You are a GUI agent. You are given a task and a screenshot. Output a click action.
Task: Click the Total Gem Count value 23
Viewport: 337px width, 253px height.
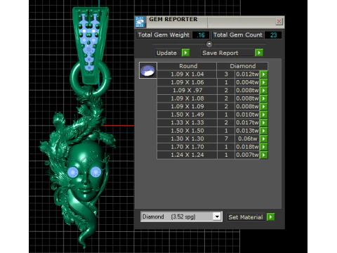click(273, 35)
